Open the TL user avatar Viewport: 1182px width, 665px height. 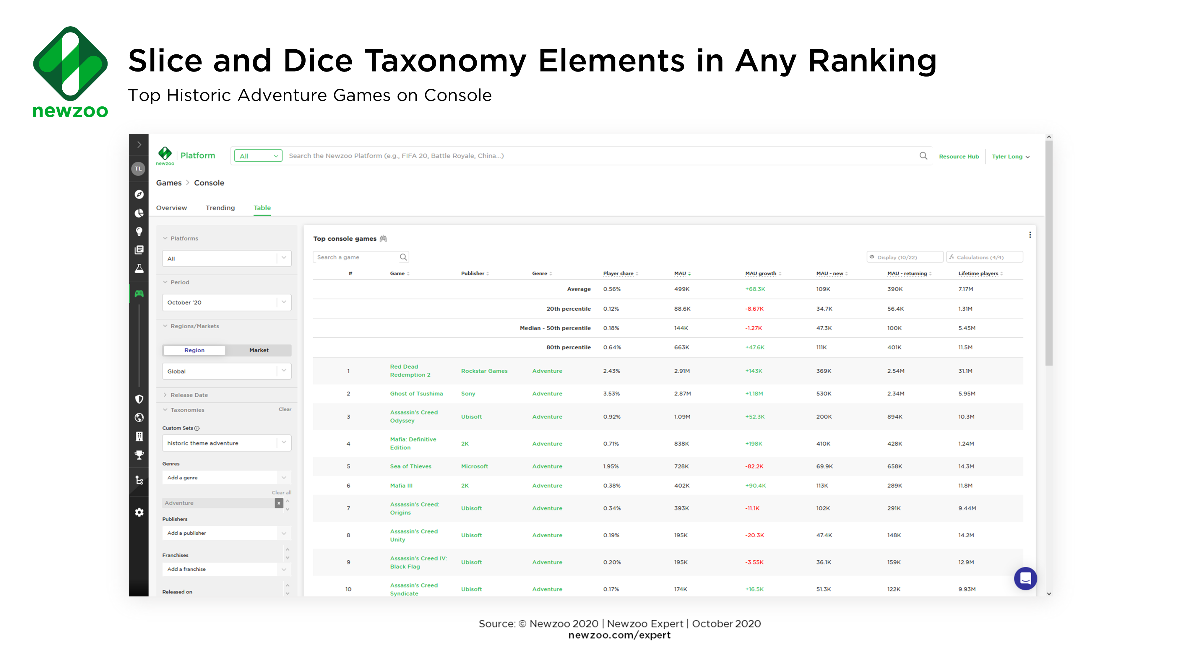click(139, 169)
